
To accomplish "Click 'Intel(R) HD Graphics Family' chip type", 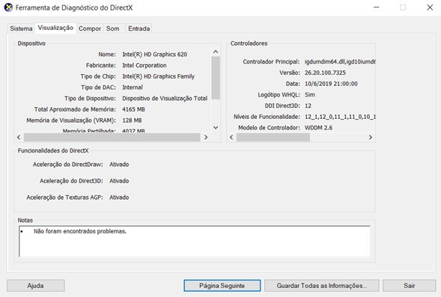I will (x=158, y=76).
